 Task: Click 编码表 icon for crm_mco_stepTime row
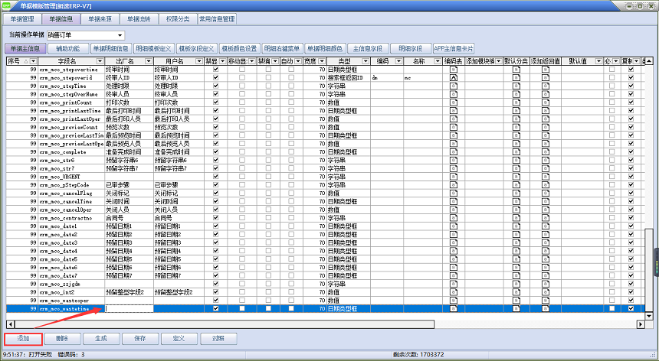pyautogui.click(x=454, y=86)
